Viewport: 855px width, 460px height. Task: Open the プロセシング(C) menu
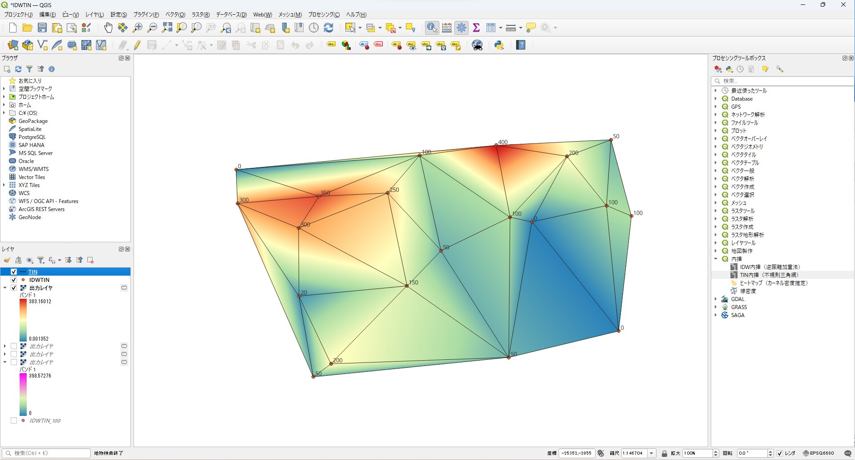(x=324, y=15)
